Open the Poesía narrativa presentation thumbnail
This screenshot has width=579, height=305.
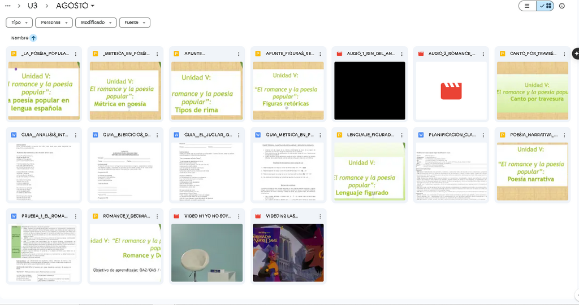tap(533, 172)
